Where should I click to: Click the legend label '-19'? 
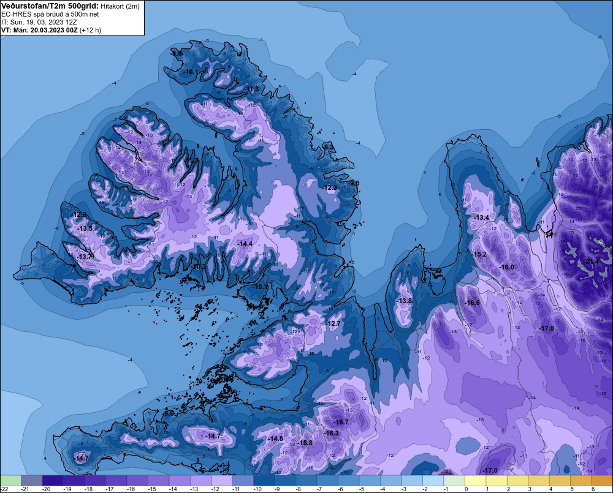pos(68,489)
